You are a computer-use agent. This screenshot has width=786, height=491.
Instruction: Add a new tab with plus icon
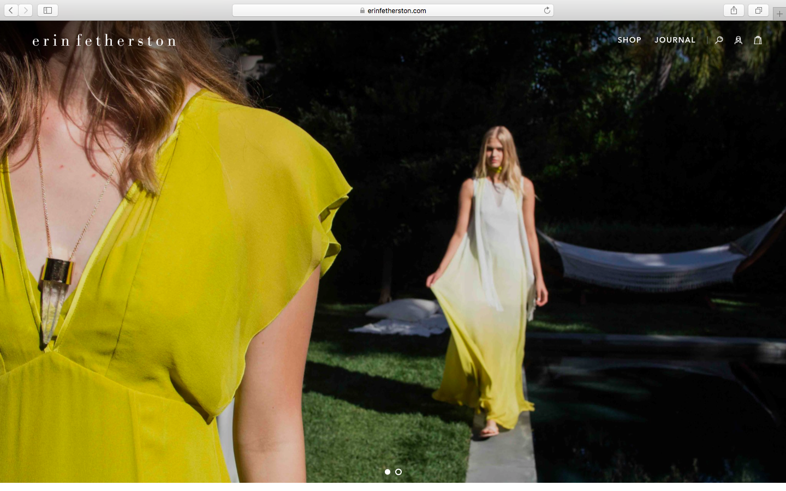click(x=779, y=14)
